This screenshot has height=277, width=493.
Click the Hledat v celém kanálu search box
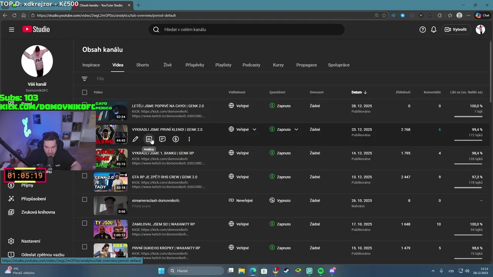tap(246, 30)
